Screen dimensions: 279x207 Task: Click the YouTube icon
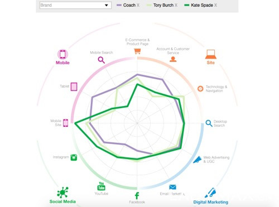102,186
